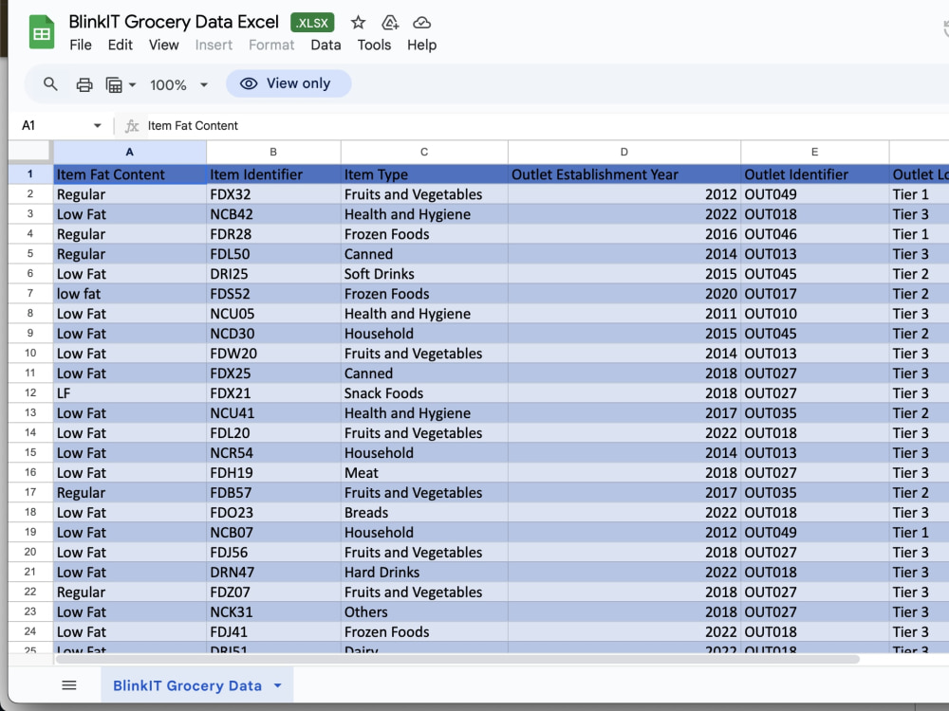Image resolution: width=949 pixels, height=711 pixels.
Task: Select column E header
Action: click(x=814, y=152)
